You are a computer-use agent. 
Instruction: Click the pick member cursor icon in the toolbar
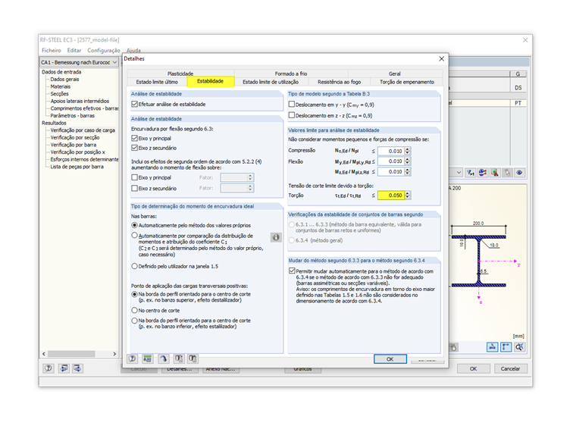(x=507, y=172)
